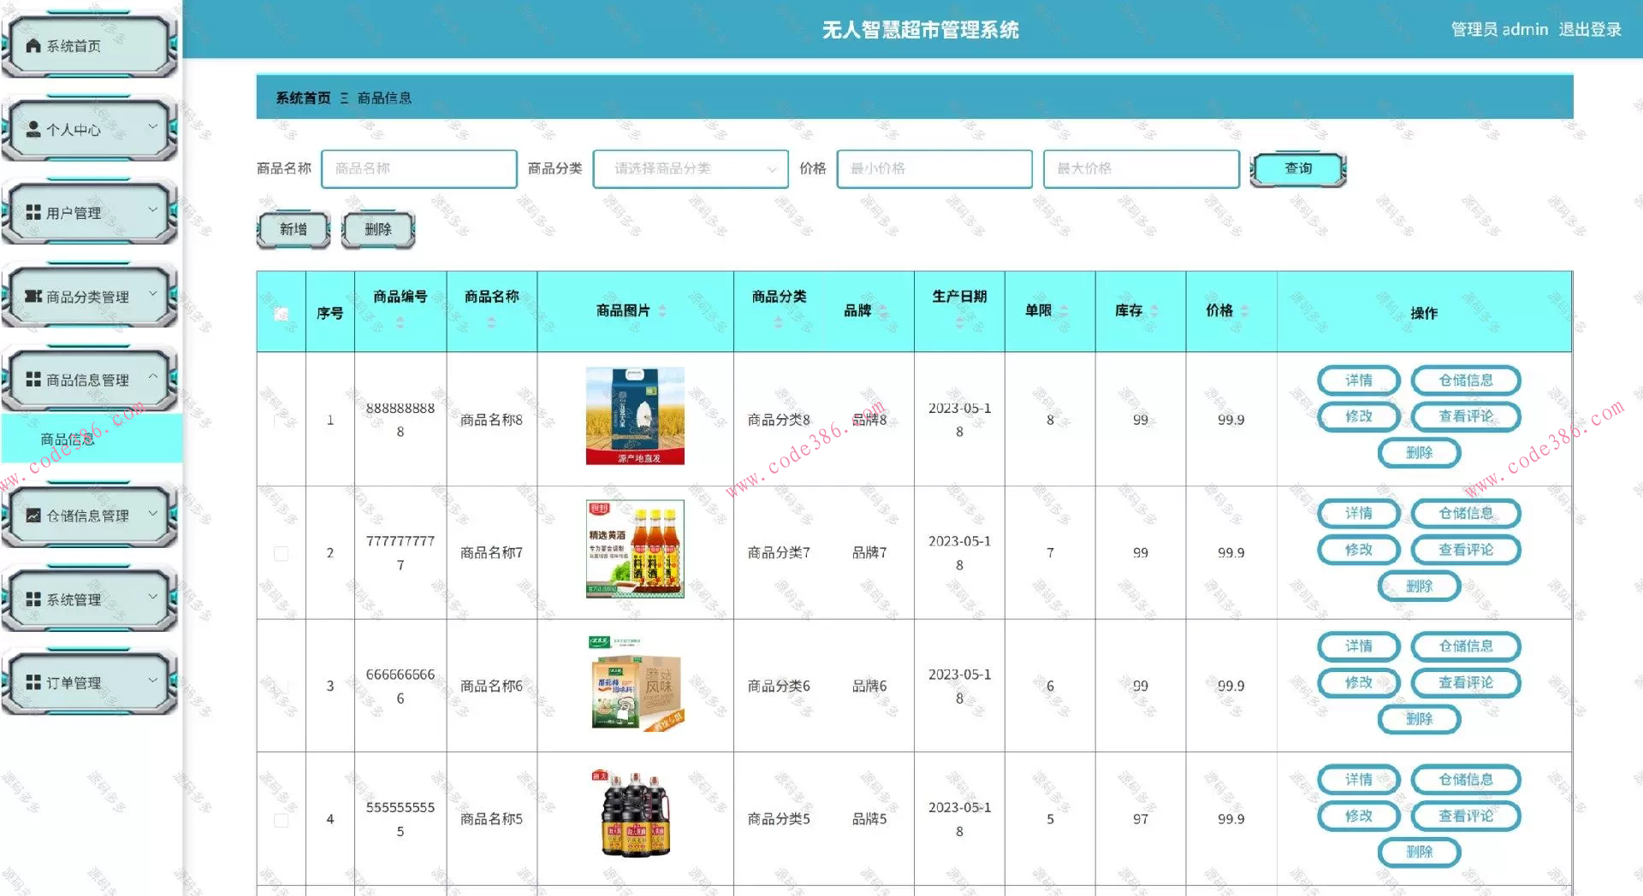The width and height of the screenshot is (1643, 896).
Task: Open 用户管理 via its grid icon
Action: [x=33, y=210]
